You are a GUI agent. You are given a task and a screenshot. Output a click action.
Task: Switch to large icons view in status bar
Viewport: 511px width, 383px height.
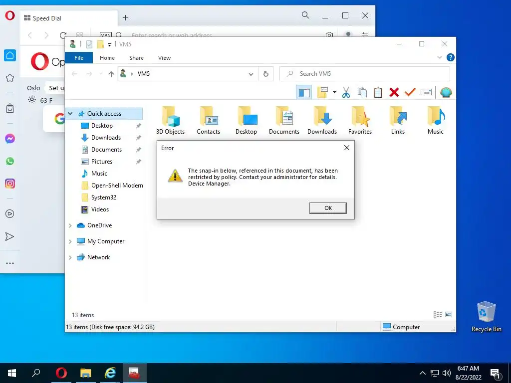[x=449, y=315]
